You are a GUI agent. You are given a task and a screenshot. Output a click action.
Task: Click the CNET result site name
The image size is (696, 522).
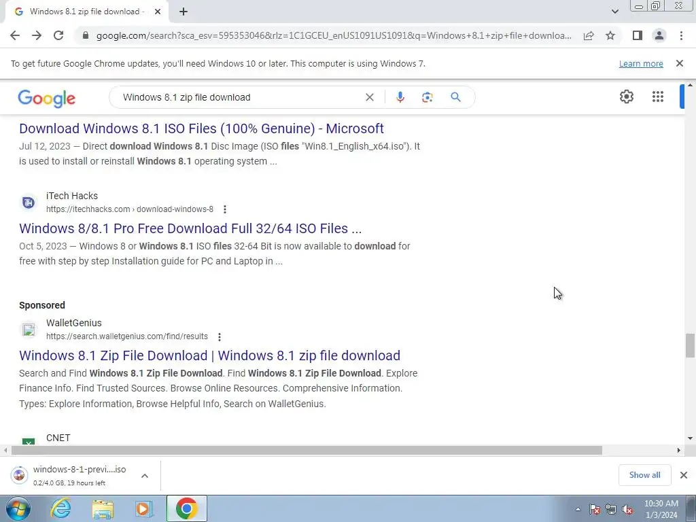[x=58, y=438]
